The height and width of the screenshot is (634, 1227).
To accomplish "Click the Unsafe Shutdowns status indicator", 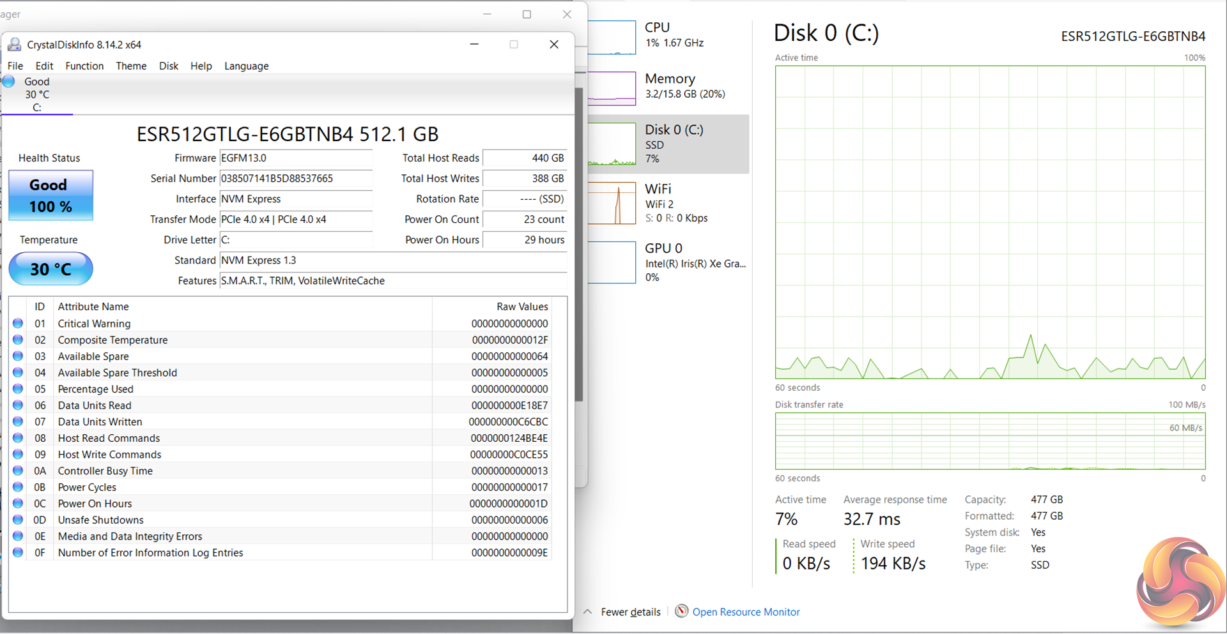I will coord(18,520).
